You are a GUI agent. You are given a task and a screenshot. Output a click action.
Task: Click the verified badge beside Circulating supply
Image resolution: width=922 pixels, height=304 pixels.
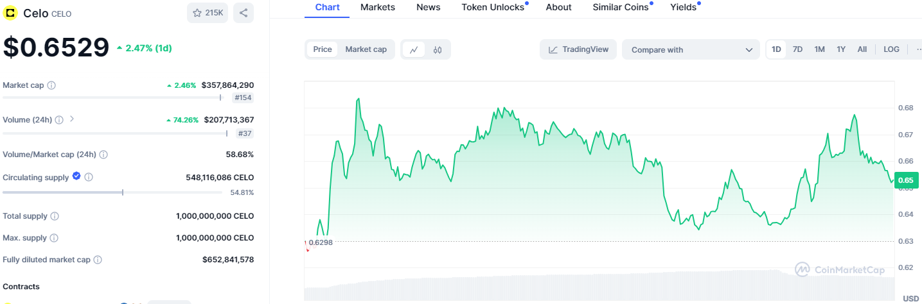pos(76,176)
